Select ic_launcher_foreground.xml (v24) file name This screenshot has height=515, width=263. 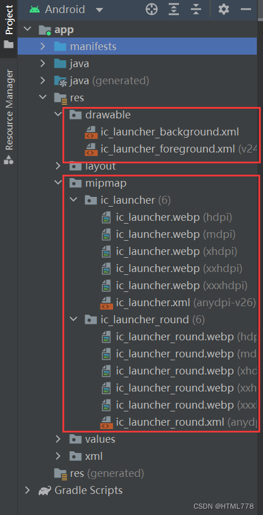click(168, 149)
